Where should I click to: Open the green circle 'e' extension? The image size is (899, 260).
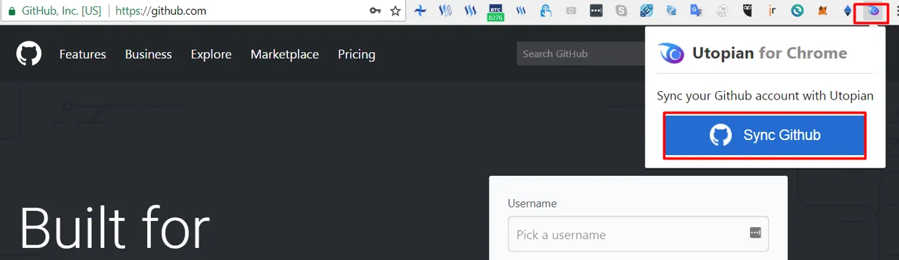click(x=797, y=11)
